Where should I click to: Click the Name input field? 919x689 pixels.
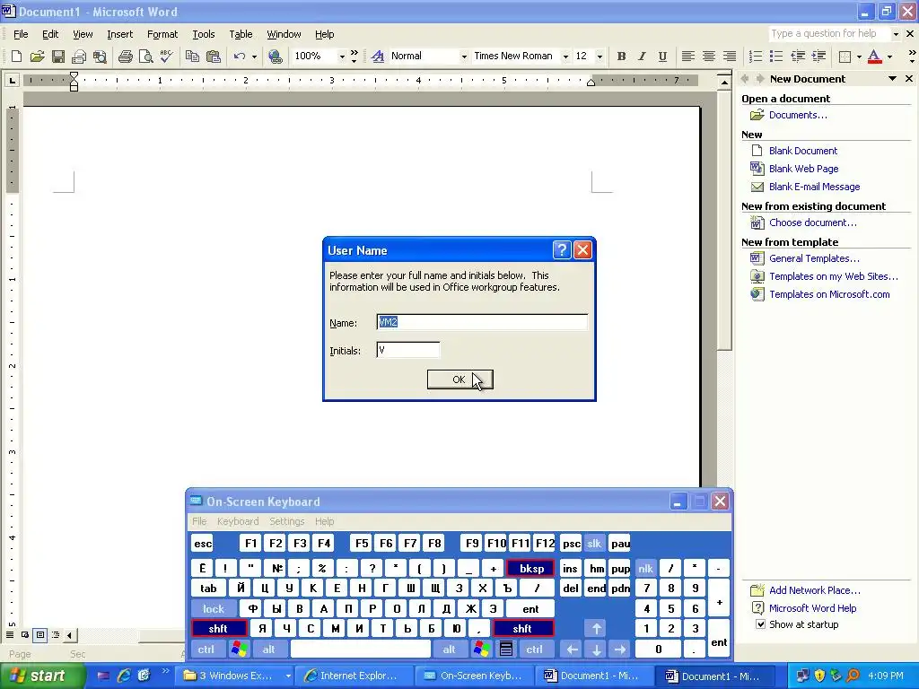click(x=482, y=322)
